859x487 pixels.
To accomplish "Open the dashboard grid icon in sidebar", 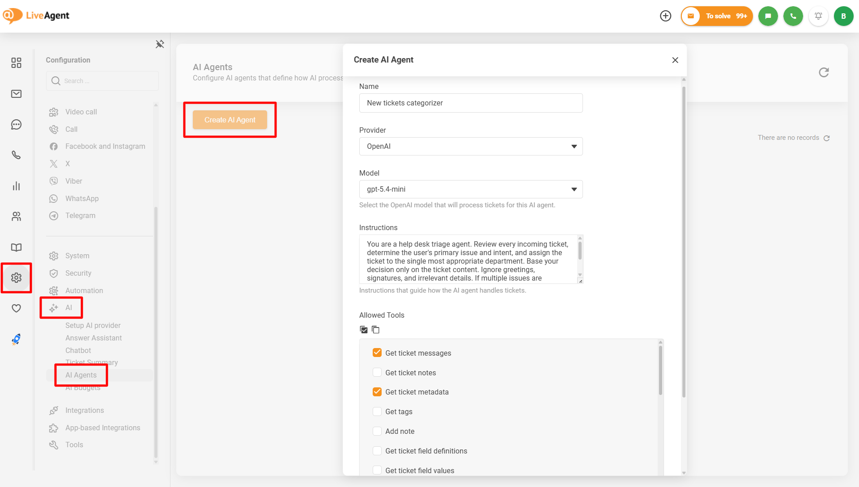I will coord(16,63).
